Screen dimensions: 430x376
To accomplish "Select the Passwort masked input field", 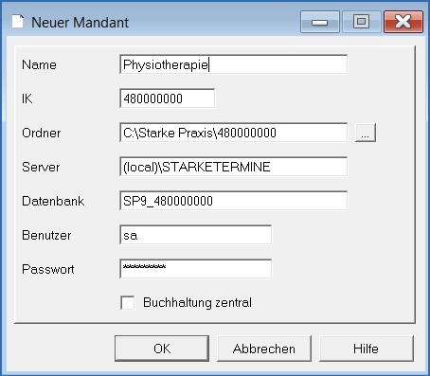I will tap(196, 269).
